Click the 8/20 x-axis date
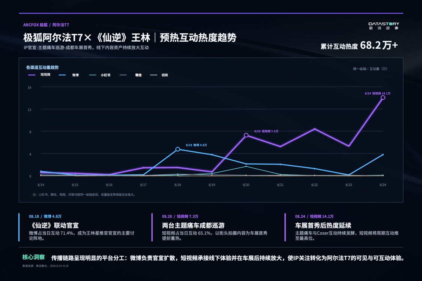 pyautogui.click(x=246, y=185)
